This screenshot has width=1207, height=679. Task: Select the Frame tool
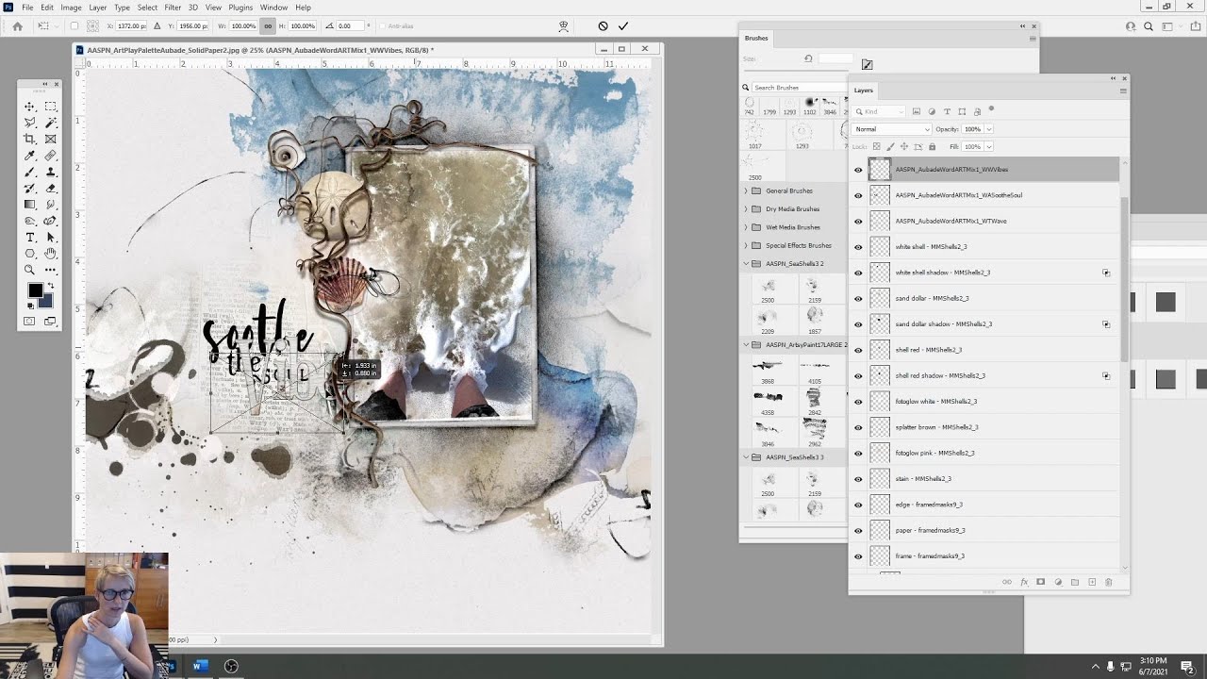pyautogui.click(x=50, y=139)
